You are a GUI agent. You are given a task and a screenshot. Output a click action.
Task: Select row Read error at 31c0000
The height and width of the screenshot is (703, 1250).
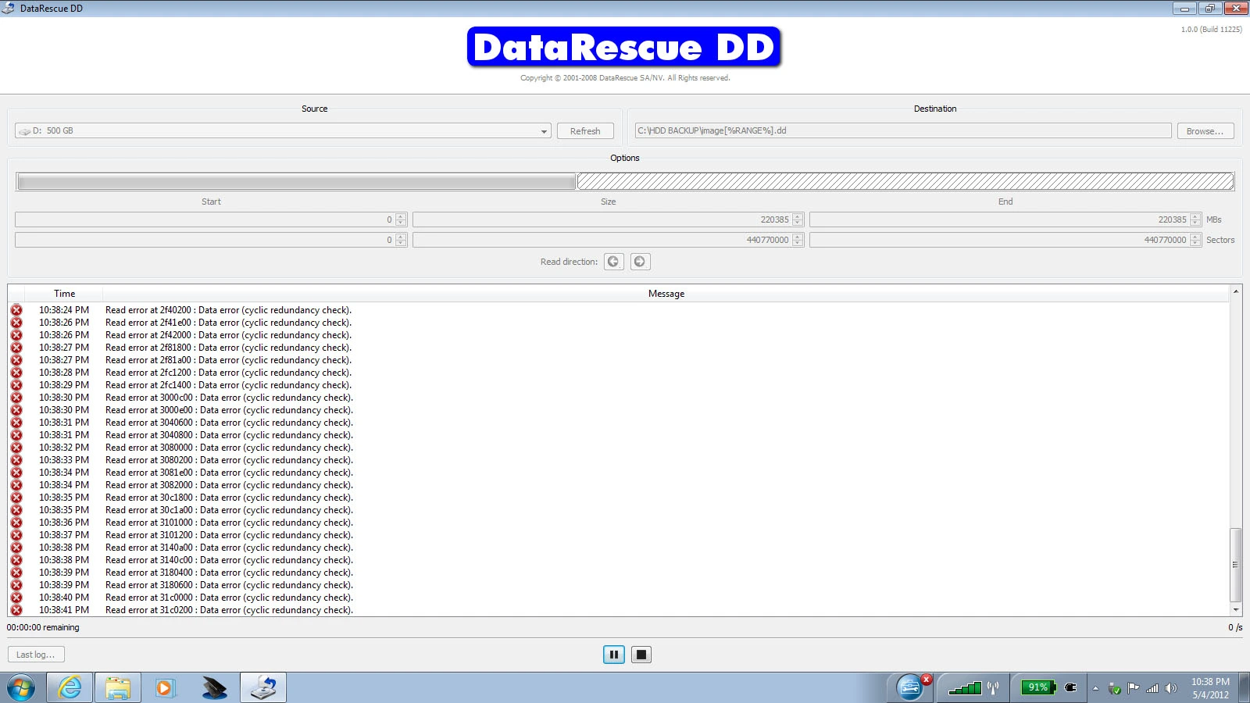[x=619, y=598]
